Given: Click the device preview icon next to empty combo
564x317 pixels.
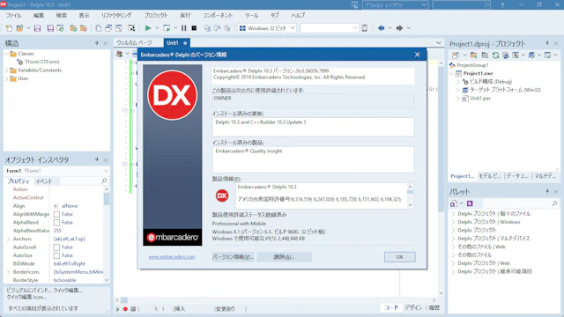Looking at the screenshot, I should click(365, 28).
